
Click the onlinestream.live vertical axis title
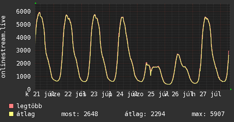click(x=3, y=47)
